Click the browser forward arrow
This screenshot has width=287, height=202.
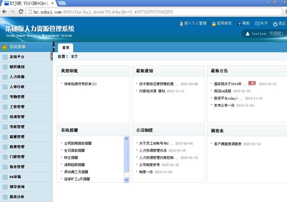pos(13,12)
